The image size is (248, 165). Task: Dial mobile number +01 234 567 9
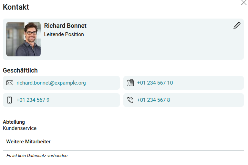pos(33,100)
